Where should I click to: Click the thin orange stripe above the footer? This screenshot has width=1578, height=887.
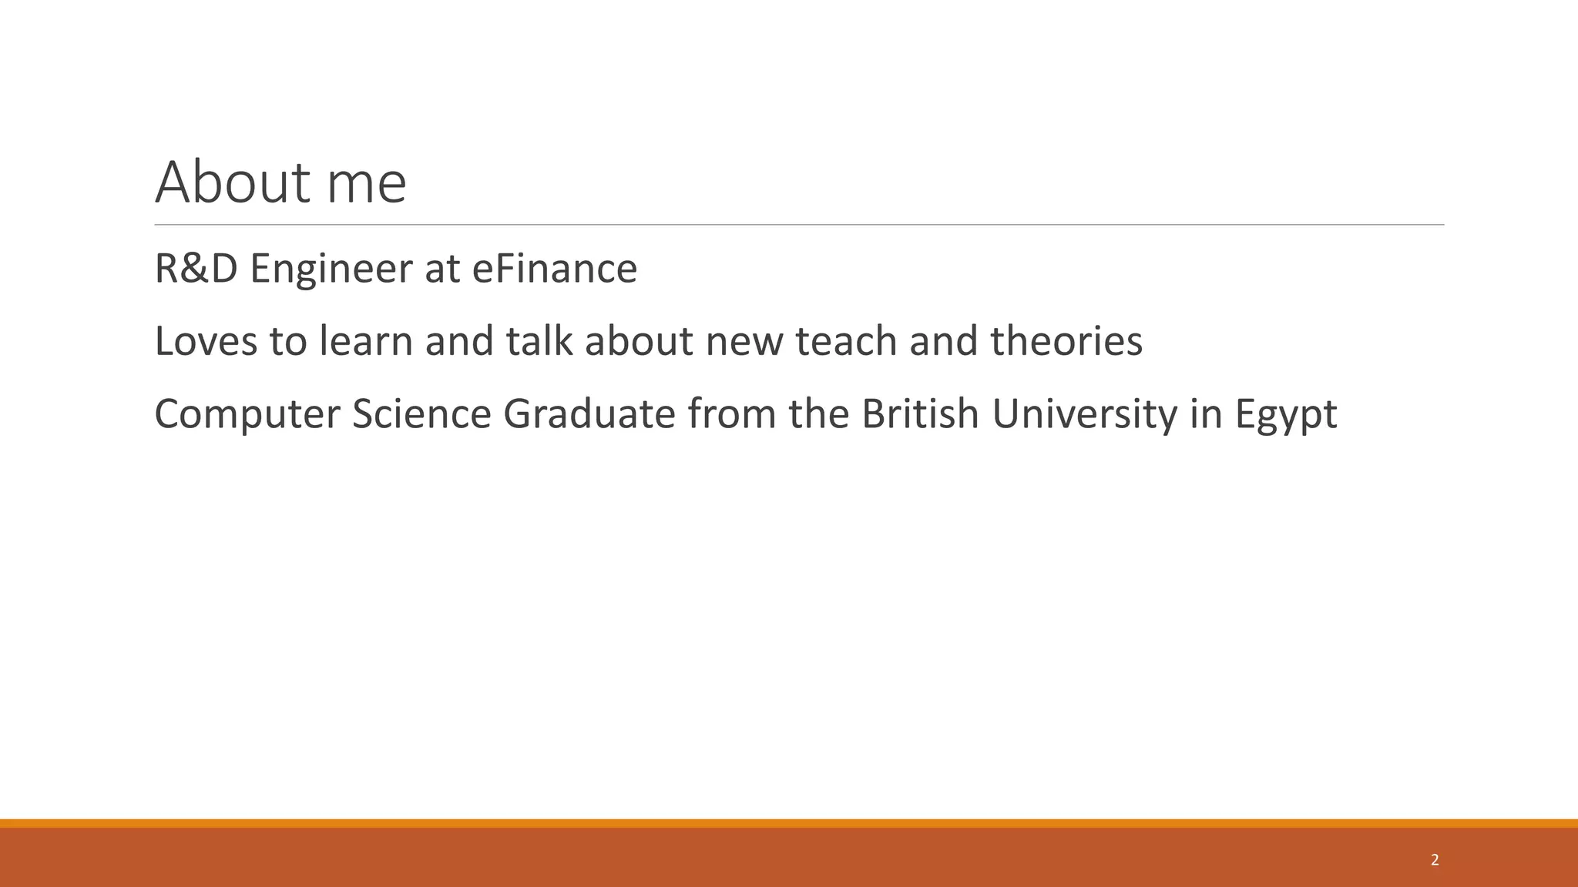click(789, 823)
